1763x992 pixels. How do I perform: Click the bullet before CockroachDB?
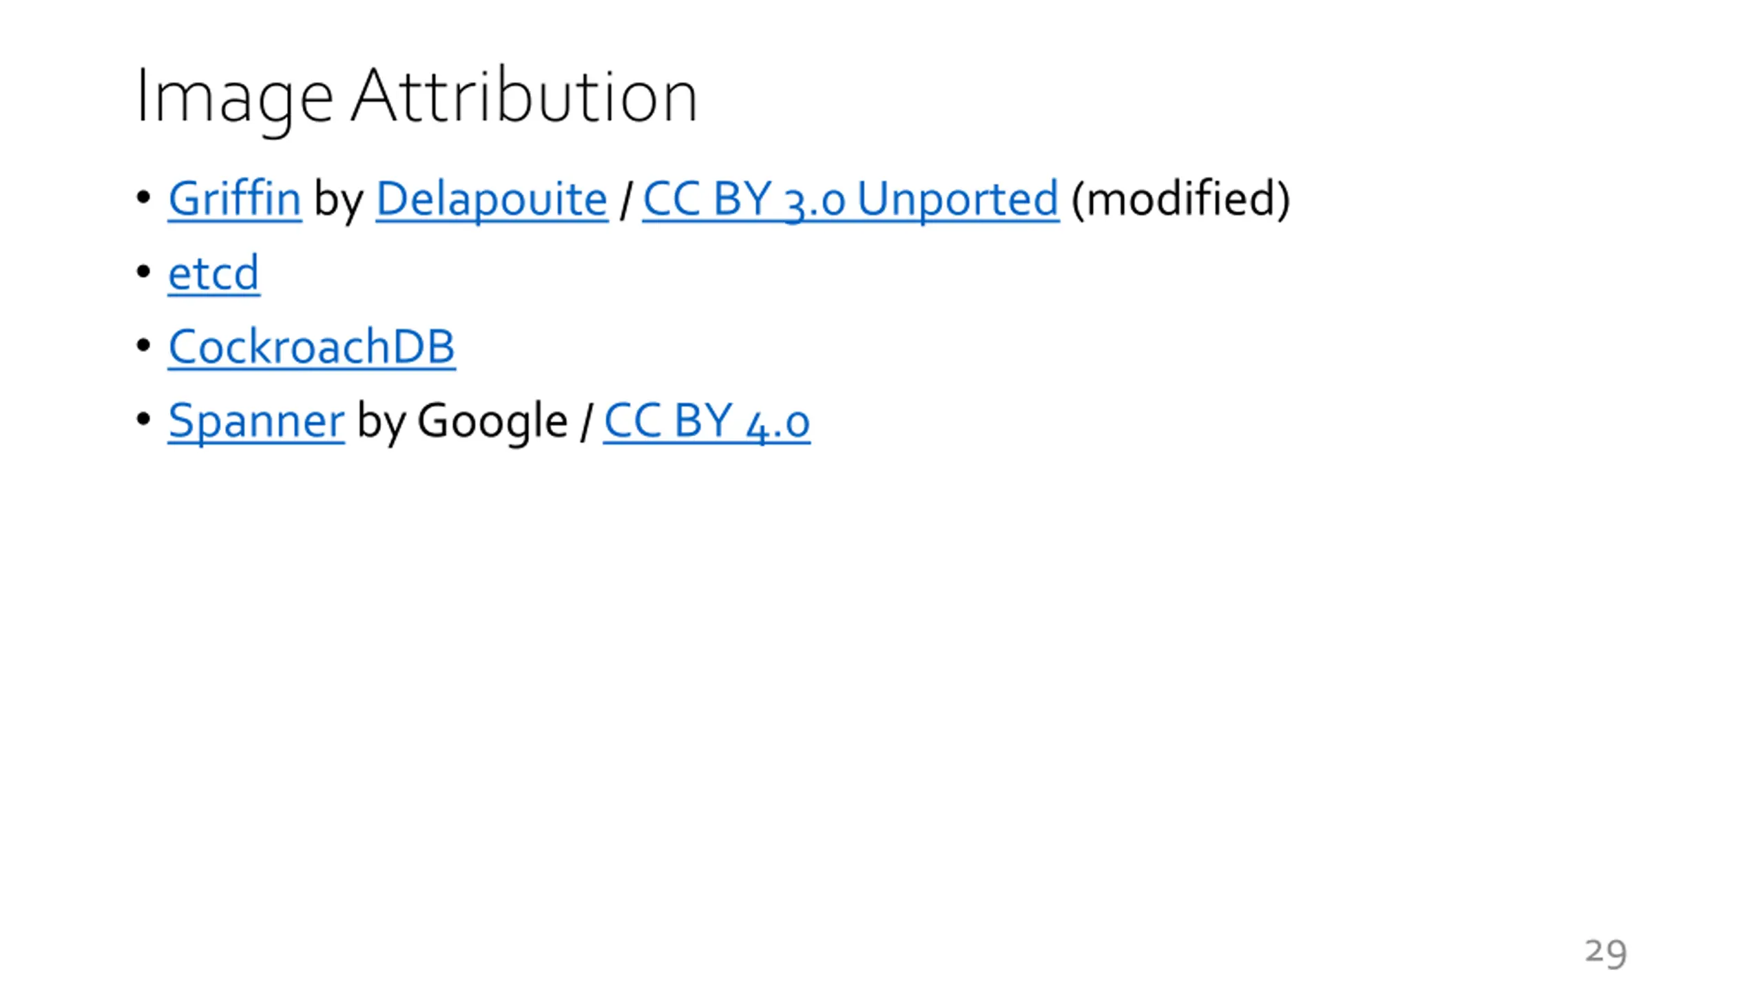point(143,346)
